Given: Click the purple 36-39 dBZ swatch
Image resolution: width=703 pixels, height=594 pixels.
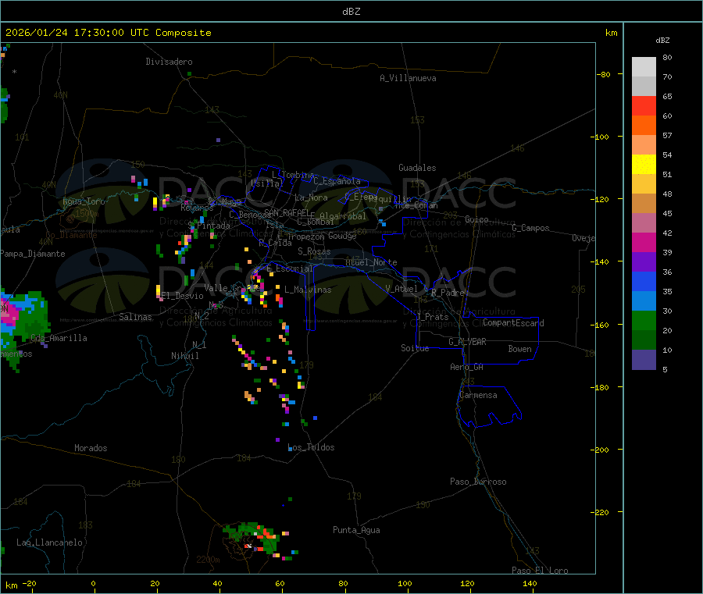Looking at the screenshot, I should point(644,262).
